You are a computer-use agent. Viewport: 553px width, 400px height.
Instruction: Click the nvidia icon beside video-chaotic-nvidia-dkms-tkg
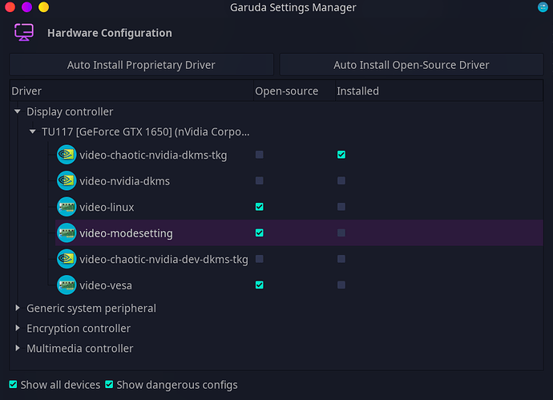(67, 155)
